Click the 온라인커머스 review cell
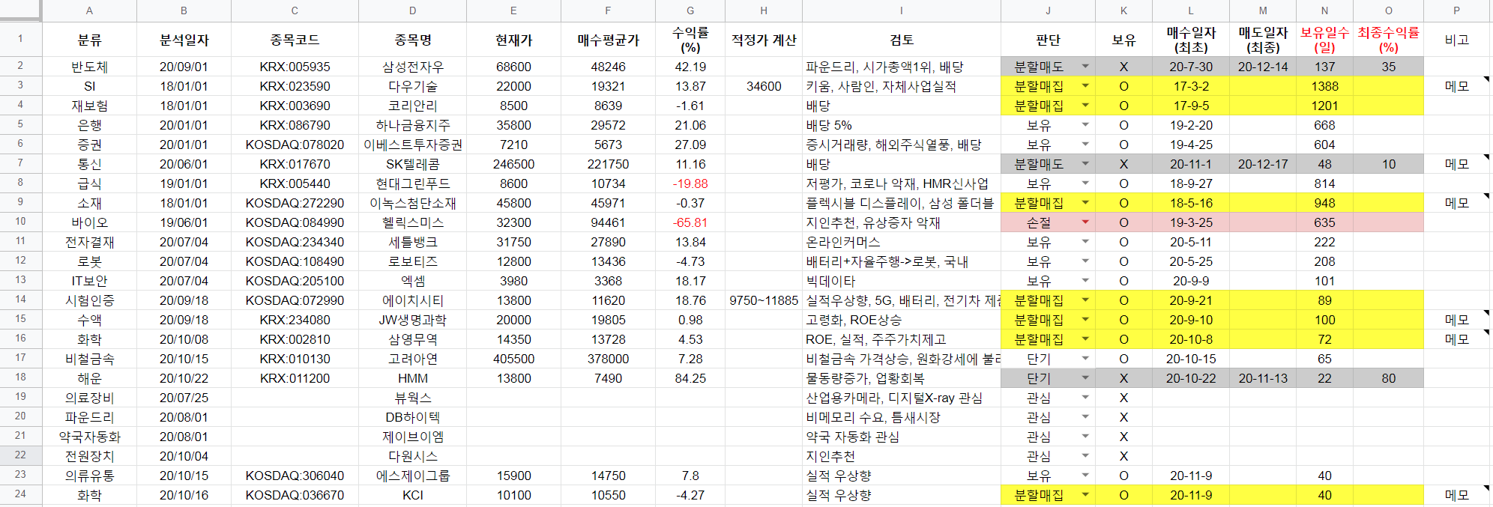The width and height of the screenshot is (1493, 507). [x=902, y=242]
